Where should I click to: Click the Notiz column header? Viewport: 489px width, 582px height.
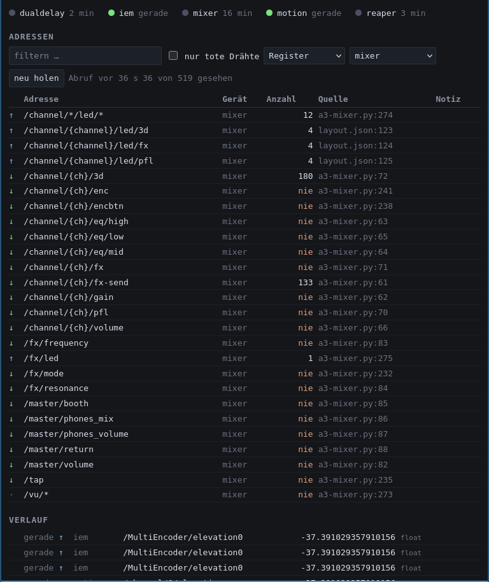pos(448,99)
